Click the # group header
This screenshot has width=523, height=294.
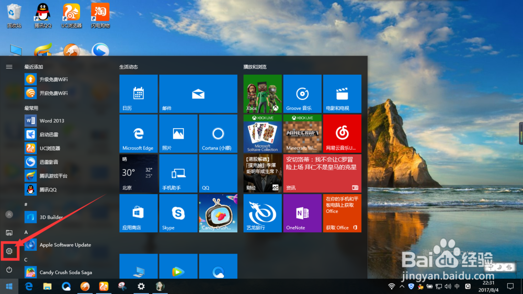(26, 204)
